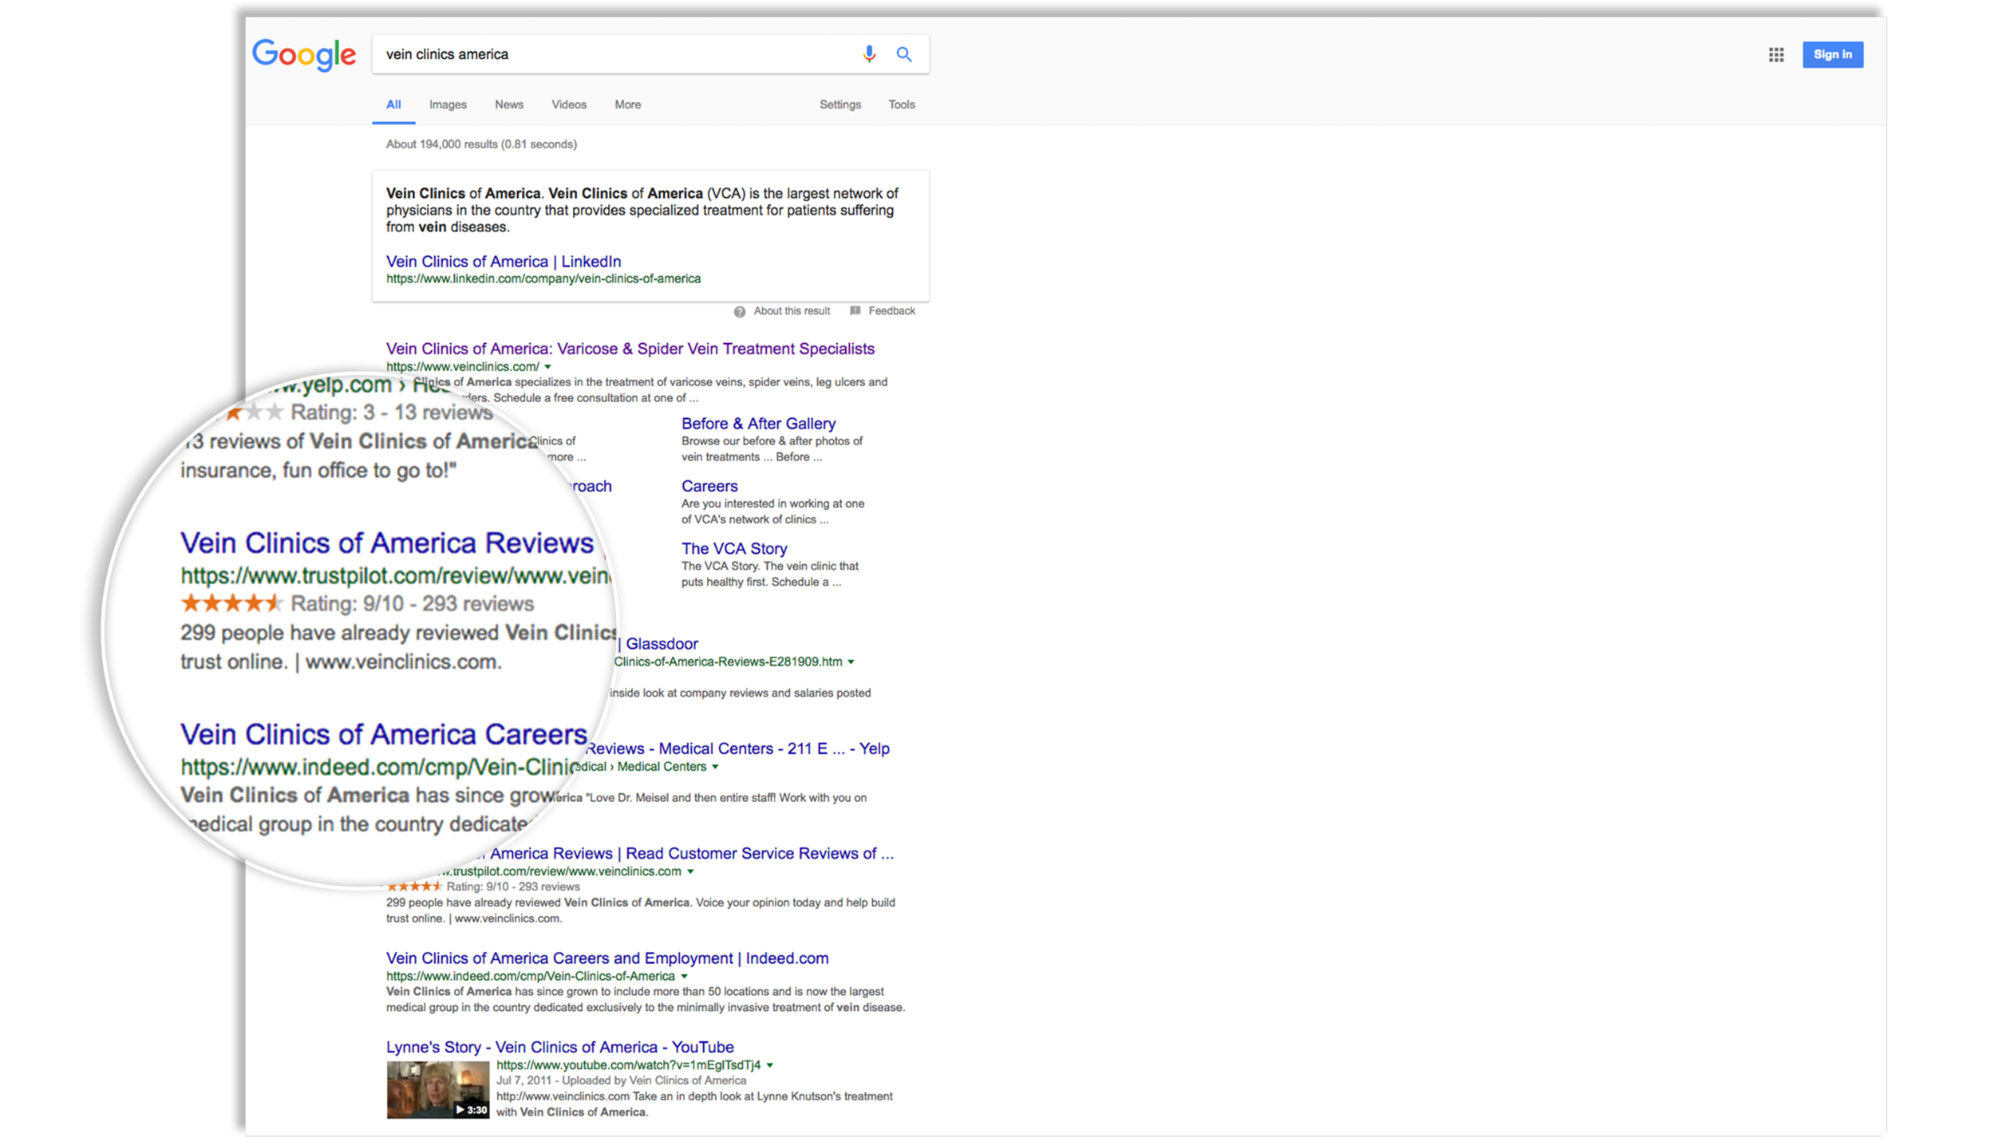Open the Google apps grid icon
1995x1145 pixels.
[1776, 54]
